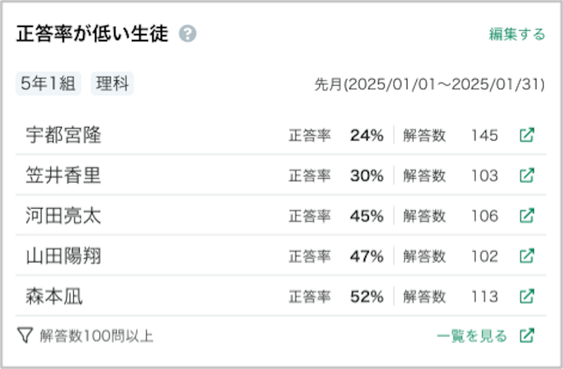Click the filter funnel icon
Screen dimensions: 563x369
point(25,336)
